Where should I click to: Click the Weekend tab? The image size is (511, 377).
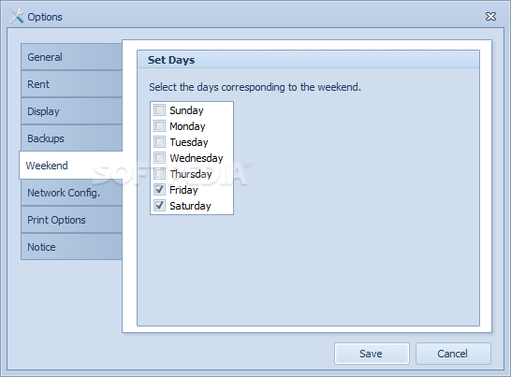[x=71, y=166]
